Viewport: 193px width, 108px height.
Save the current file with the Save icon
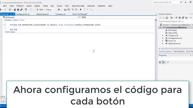[18, 10]
